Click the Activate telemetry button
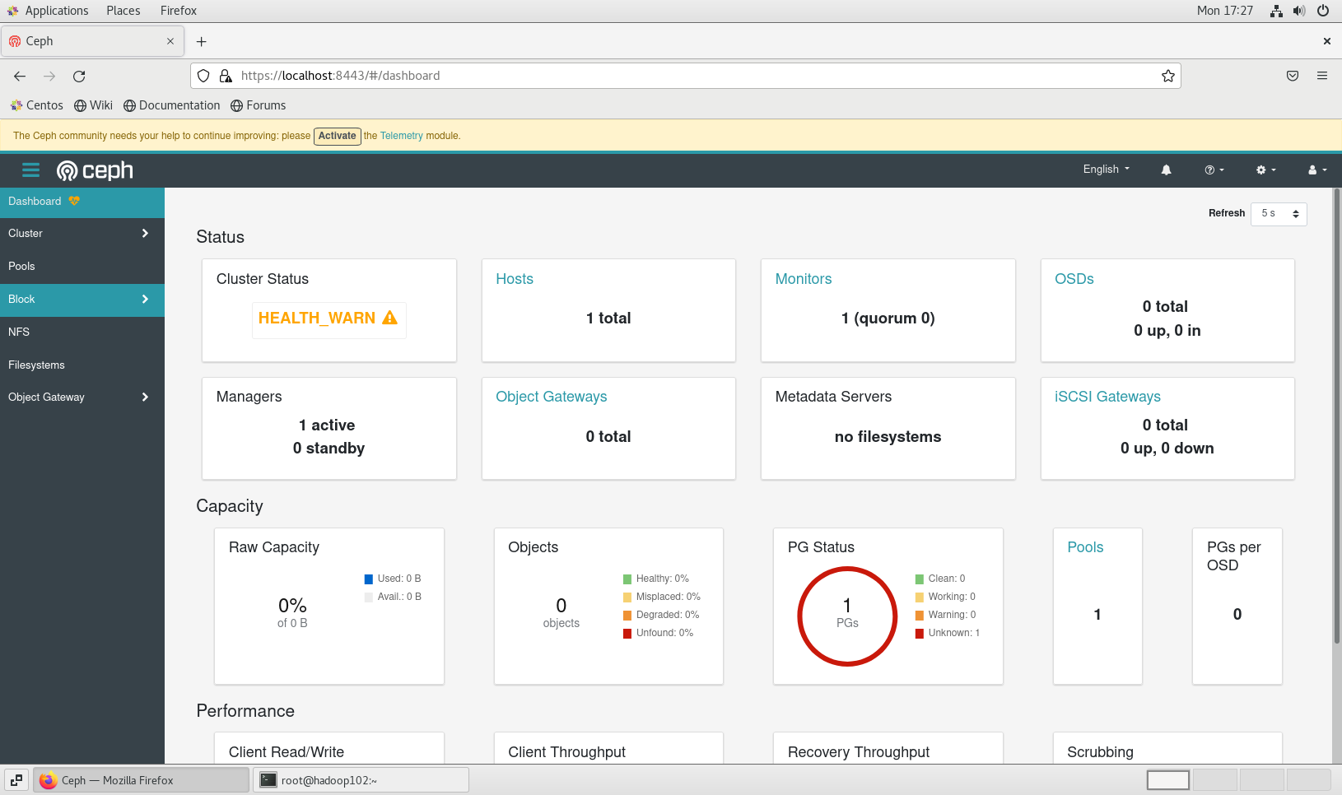Screen dimensions: 1342x795 click(x=337, y=136)
